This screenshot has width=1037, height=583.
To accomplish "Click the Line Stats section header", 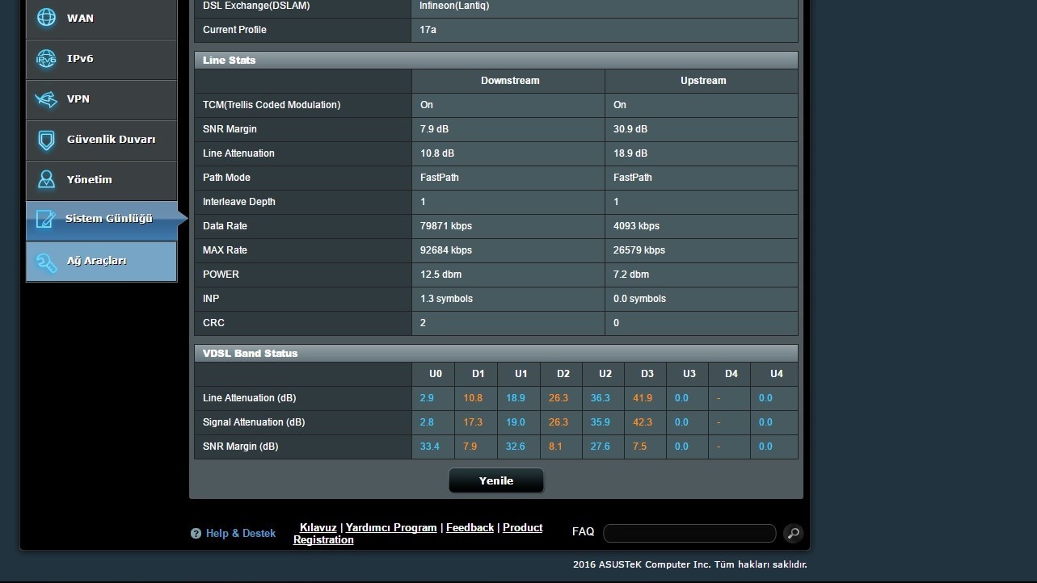I will 496,61.
